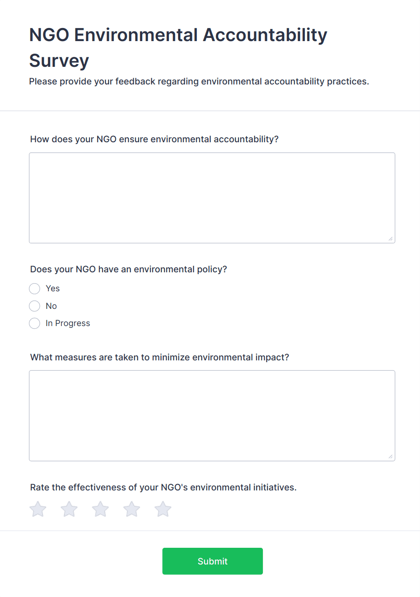This screenshot has width=420, height=597.
Task: Click the "What measures are taken" question label
Action: (x=159, y=357)
